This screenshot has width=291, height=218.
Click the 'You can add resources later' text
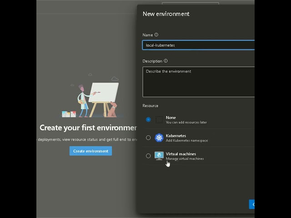[186, 122]
